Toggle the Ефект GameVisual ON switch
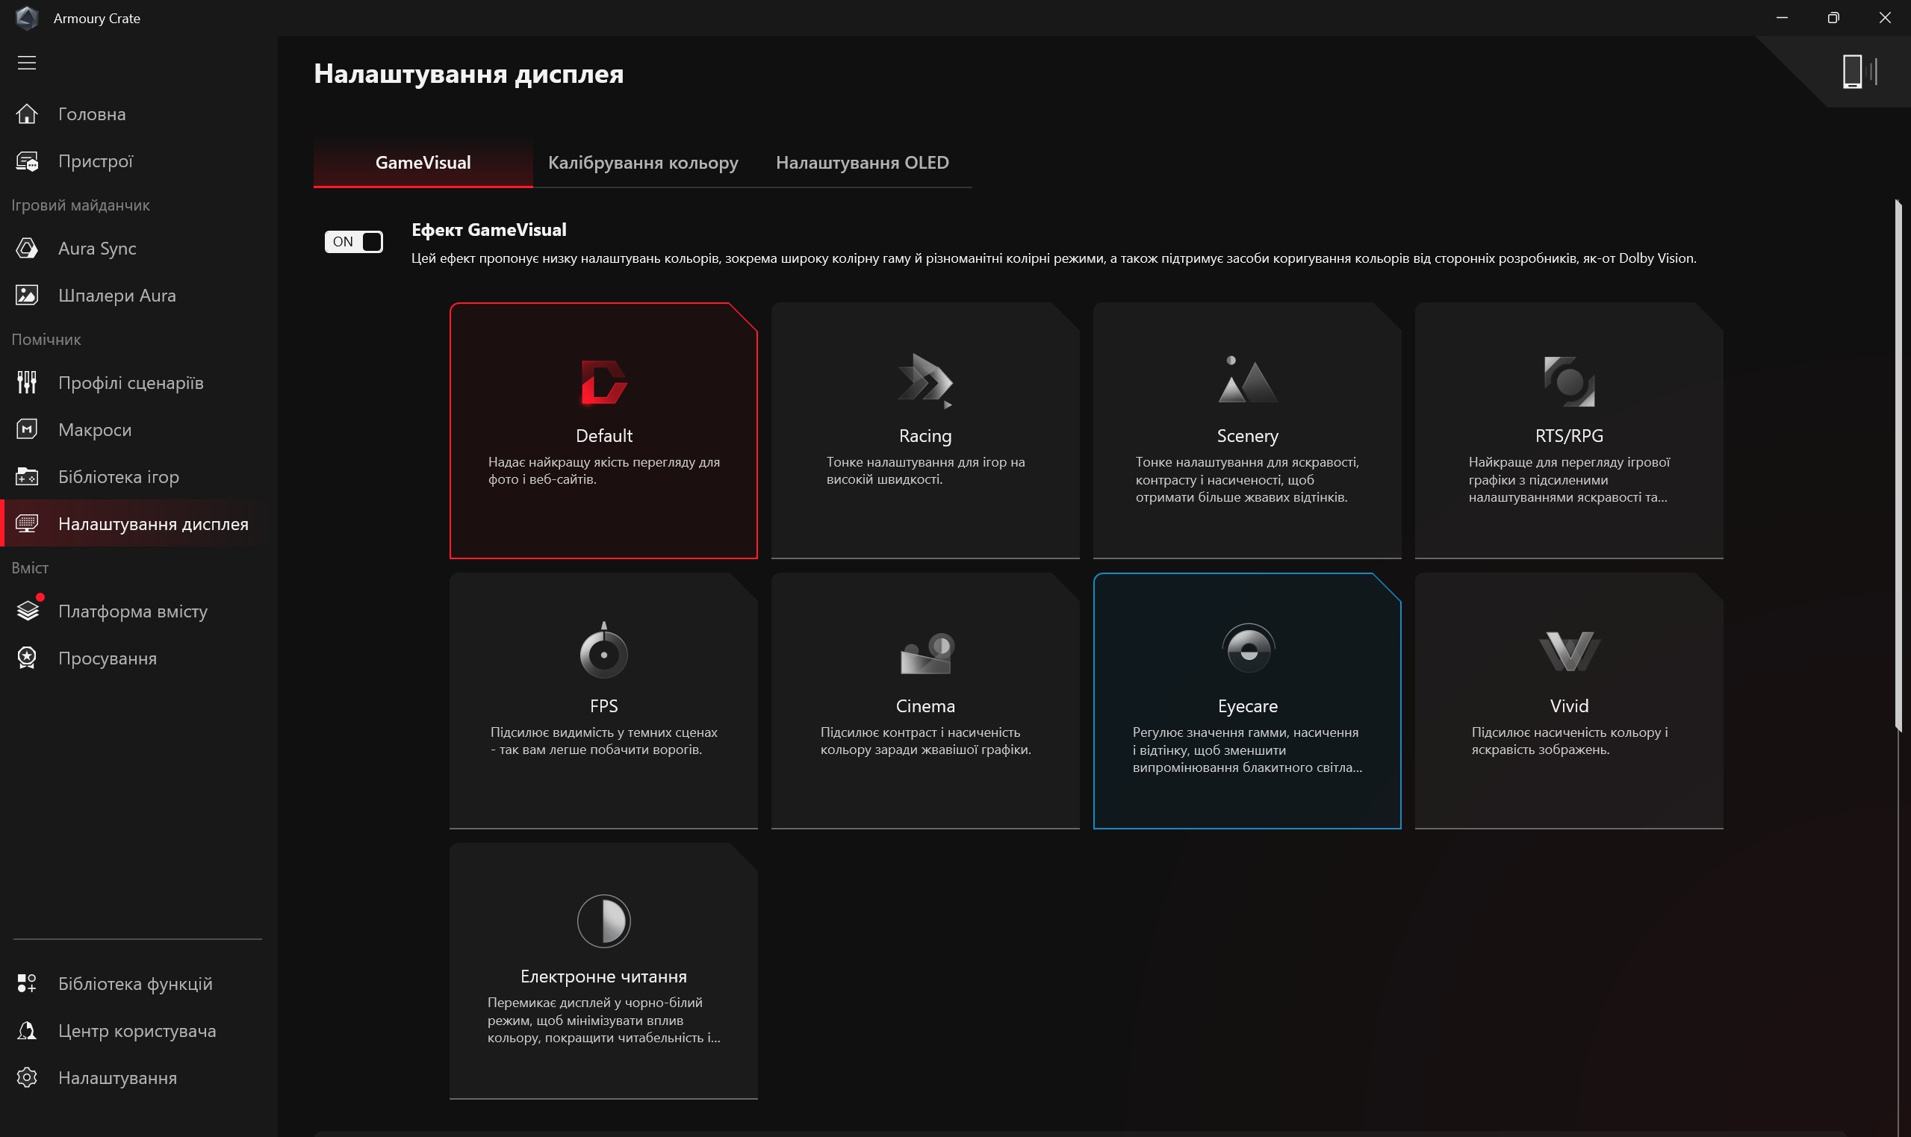The image size is (1911, 1137). point(353,242)
